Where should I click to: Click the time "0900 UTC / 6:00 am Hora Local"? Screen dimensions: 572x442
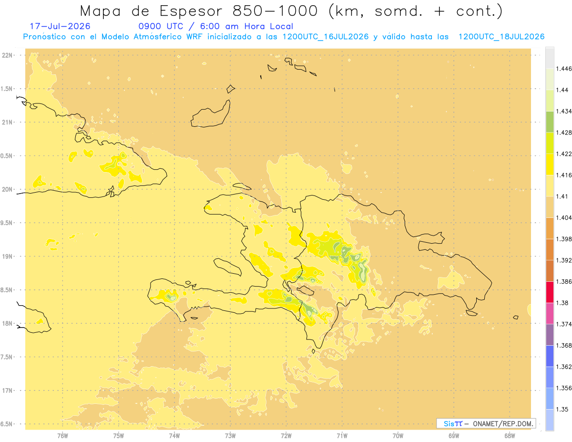point(216,26)
